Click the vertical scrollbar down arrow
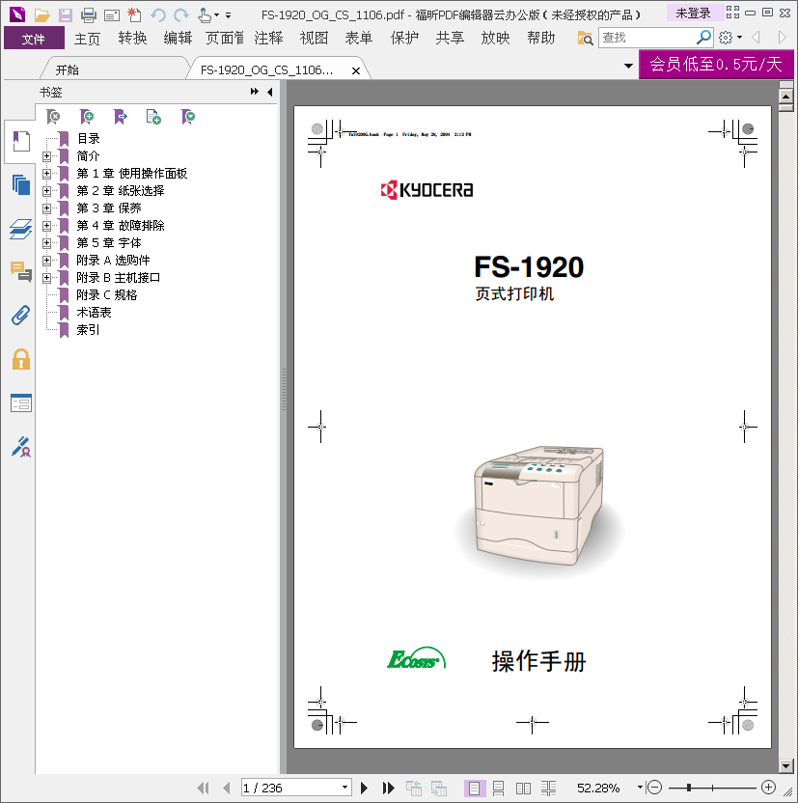This screenshot has height=803, width=798. 785,766
